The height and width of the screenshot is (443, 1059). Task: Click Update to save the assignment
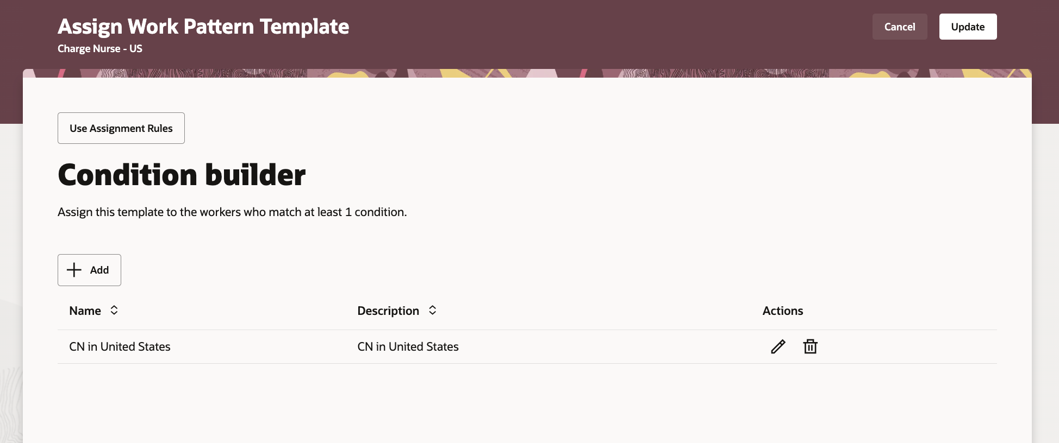coord(968,27)
